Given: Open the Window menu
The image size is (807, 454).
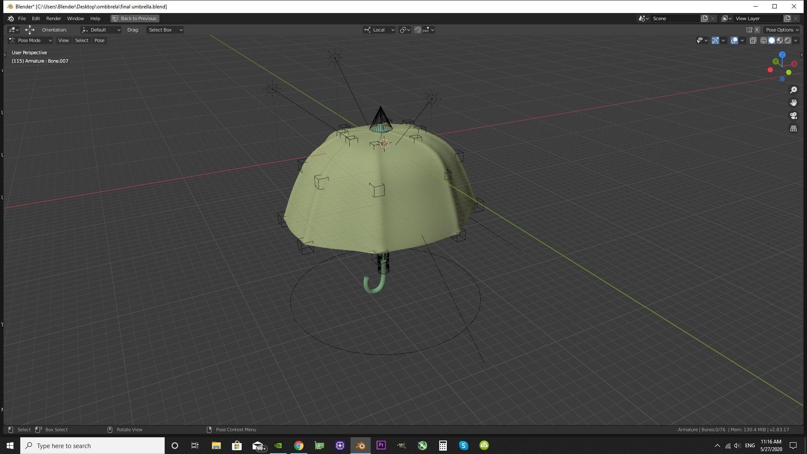Looking at the screenshot, I should click(75, 18).
